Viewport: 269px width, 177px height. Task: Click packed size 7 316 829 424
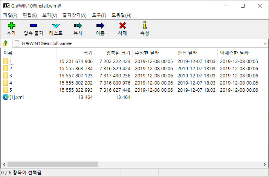coord(115,69)
